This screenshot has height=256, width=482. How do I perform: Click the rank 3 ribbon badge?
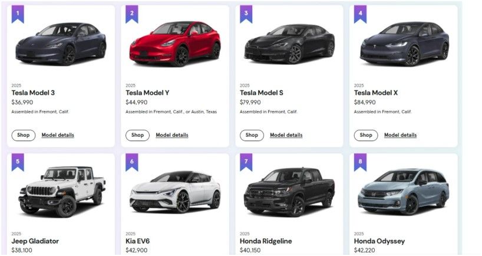tap(246, 14)
